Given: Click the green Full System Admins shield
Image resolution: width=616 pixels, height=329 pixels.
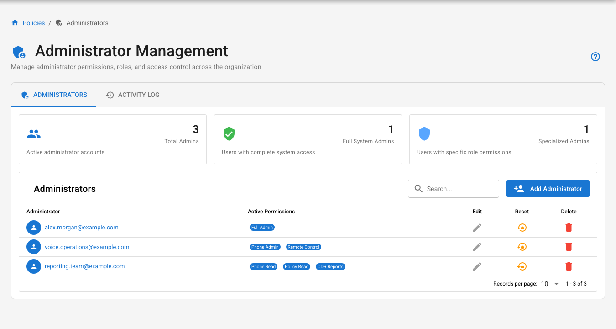Looking at the screenshot, I should [229, 134].
